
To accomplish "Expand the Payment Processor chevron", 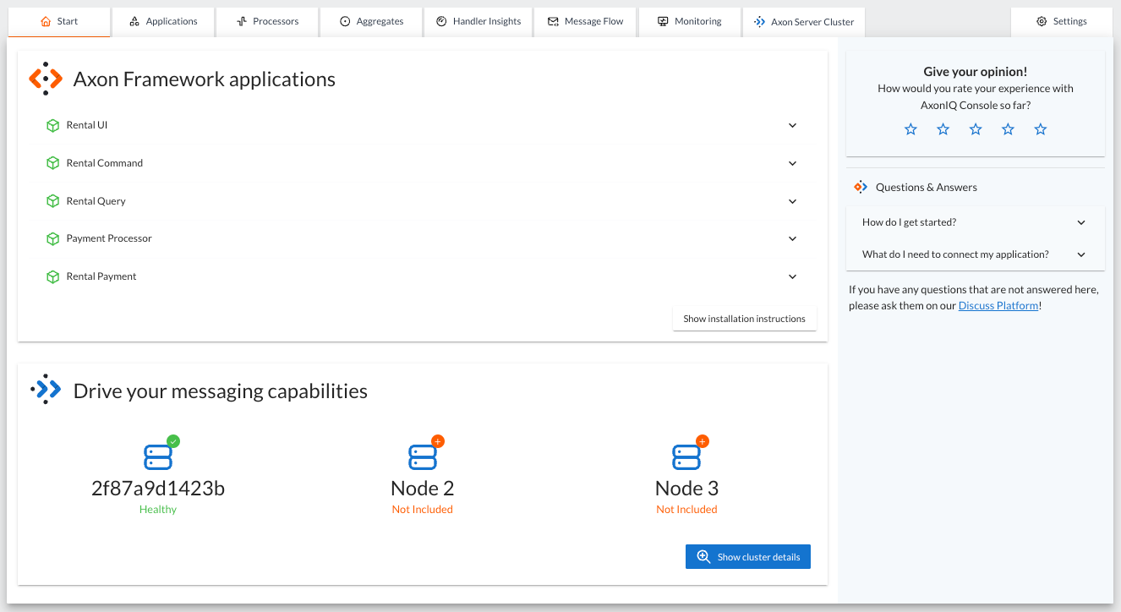I will click(792, 238).
